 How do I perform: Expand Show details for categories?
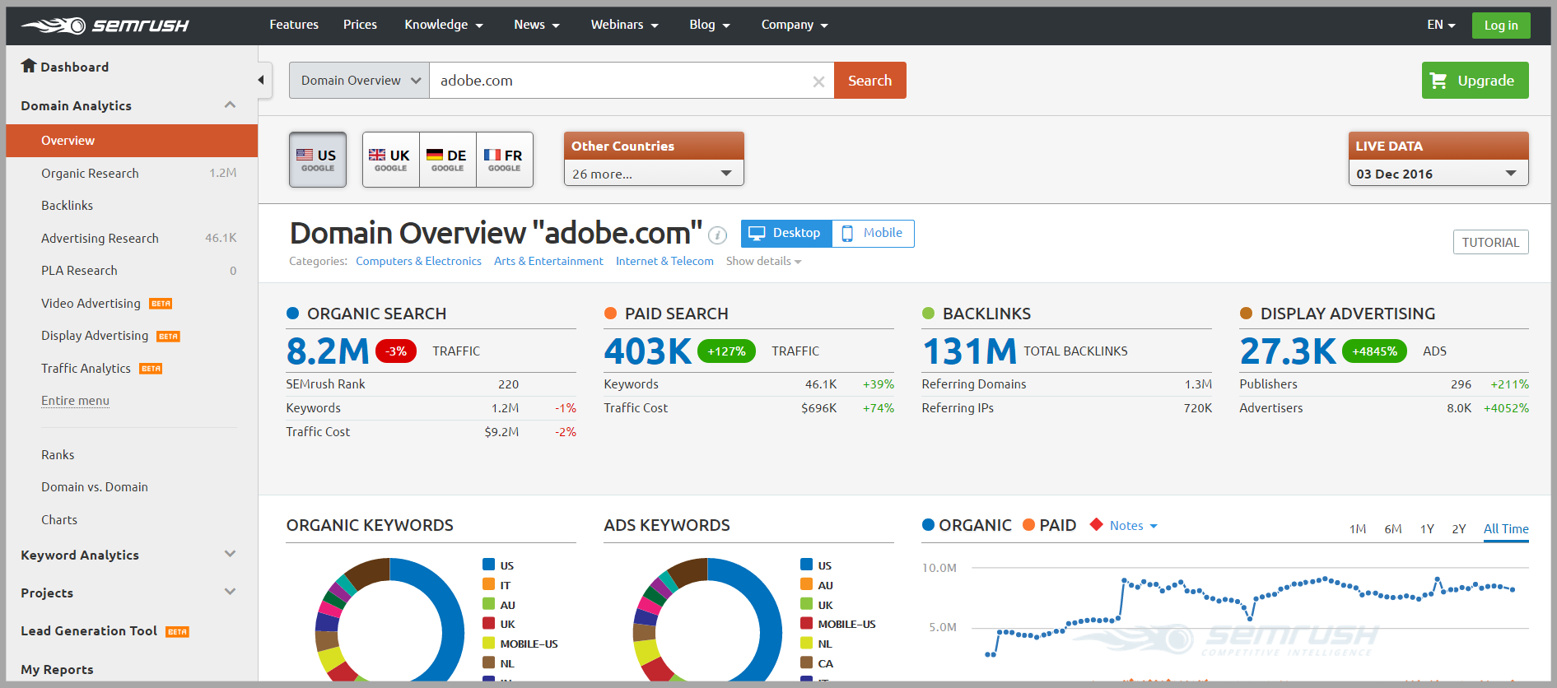click(x=763, y=261)
